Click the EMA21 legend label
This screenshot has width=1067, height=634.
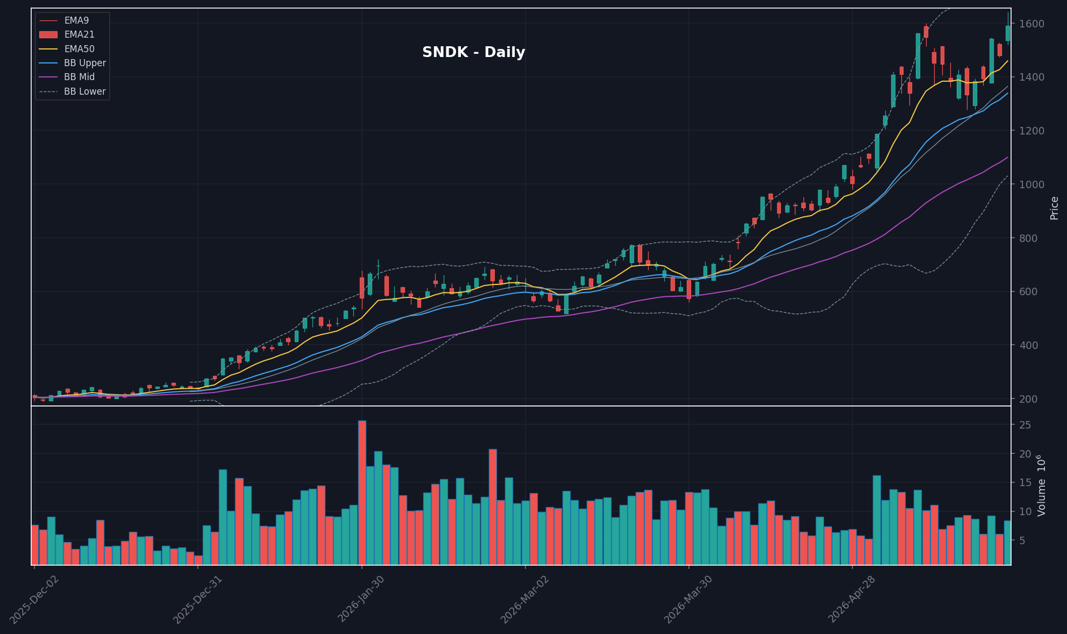79,34
